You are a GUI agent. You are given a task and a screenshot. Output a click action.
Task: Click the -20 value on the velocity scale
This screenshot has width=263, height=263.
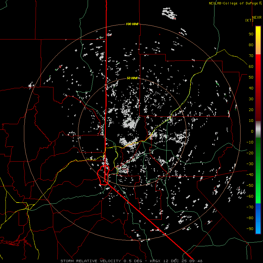[250, 153]
